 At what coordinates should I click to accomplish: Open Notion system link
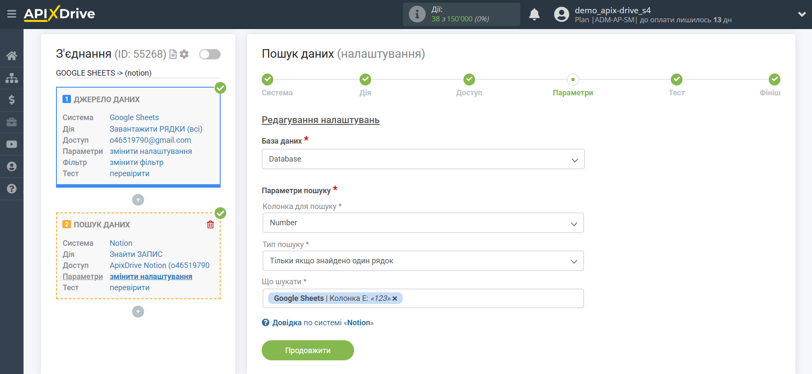click(x=121, y=243)
